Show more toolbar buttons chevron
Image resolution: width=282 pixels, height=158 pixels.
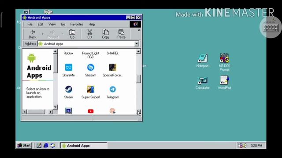click(139, 30)
